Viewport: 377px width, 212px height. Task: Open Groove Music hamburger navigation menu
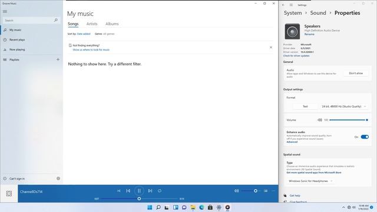coord(5,12)
